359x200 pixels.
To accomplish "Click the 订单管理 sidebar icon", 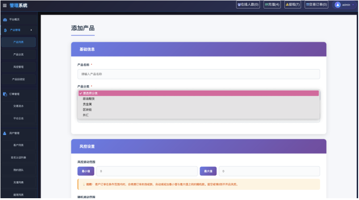I will click(5, 94).
